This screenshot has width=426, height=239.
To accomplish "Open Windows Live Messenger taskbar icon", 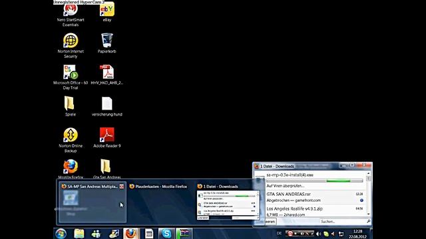I will 96,234.
